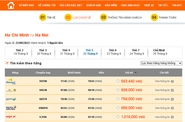185x122 pixels.
Task: Click the 593,440 VND price text
Action: 132,81
